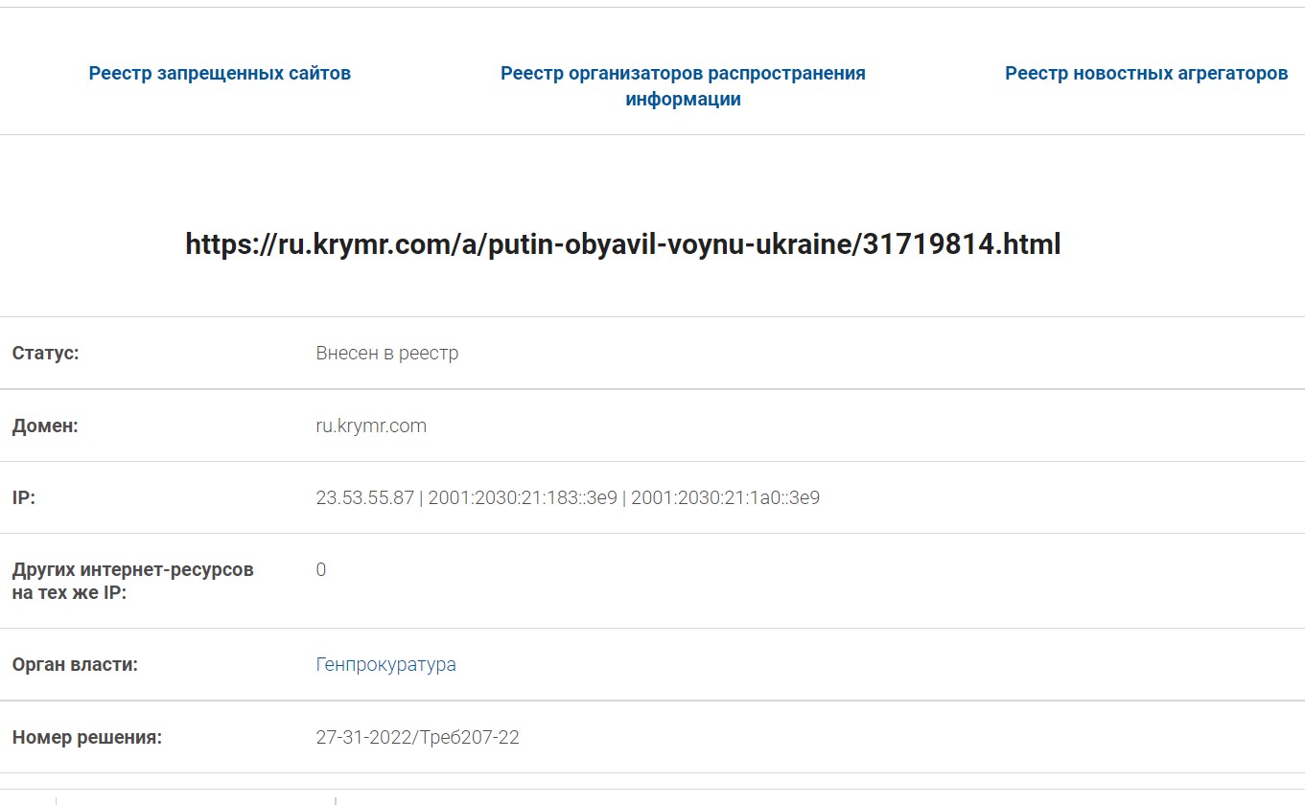
Task: Click the 'Домен:' row label
Action: tap(45, 426)
